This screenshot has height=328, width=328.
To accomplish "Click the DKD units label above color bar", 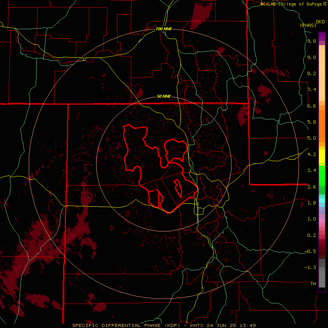I will pos(320,22).
